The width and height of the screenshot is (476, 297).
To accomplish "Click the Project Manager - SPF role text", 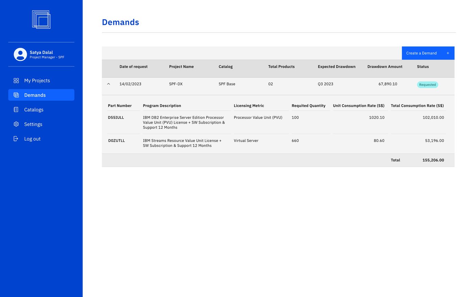I will click(47, 57).
